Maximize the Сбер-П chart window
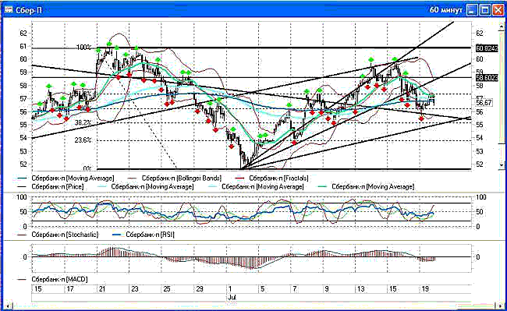 click(x=485, y=10)
